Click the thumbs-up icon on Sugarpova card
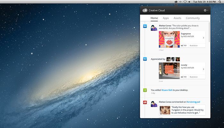The image size is (224, 128). (x=182, y=45)
